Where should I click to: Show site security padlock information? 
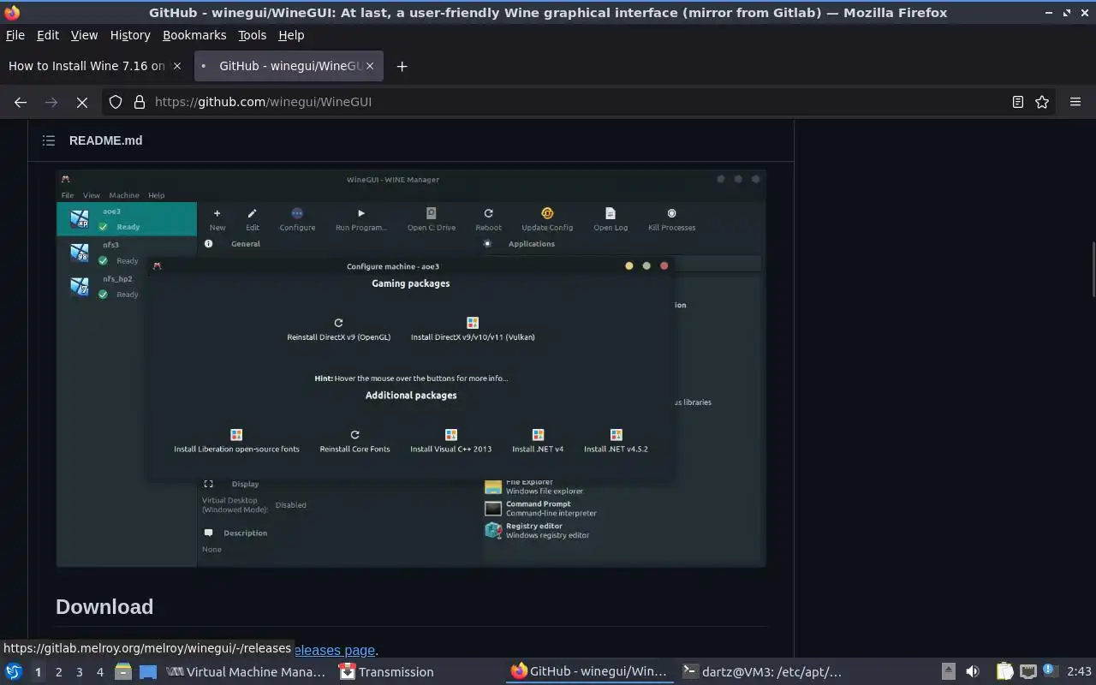click(x=140, y=102)
